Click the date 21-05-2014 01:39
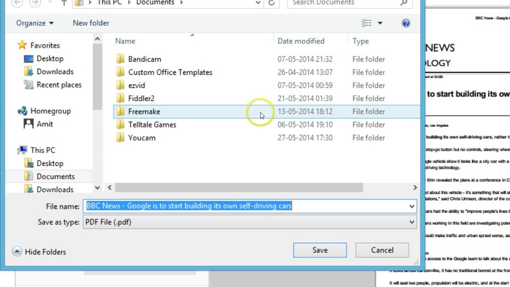The height and width of the screenshot is (287, 510). [305, 98]
